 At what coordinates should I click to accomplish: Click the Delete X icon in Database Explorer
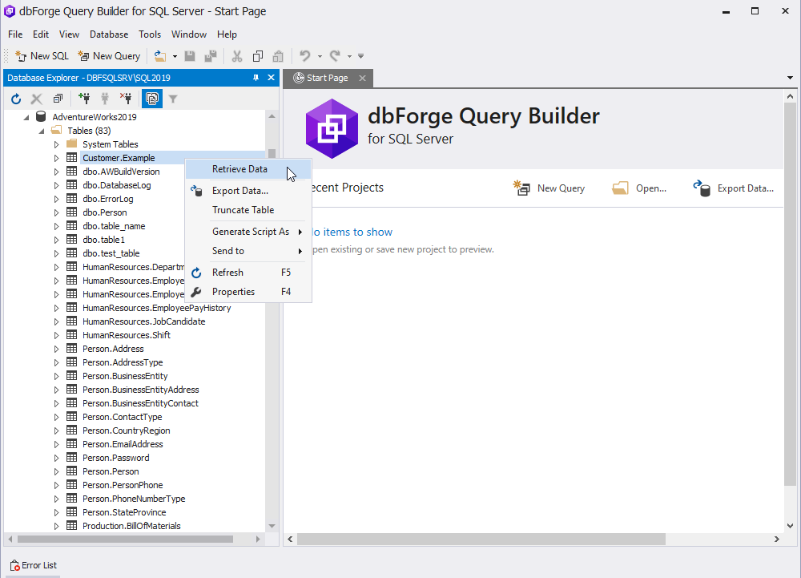[x=36, y=99]
